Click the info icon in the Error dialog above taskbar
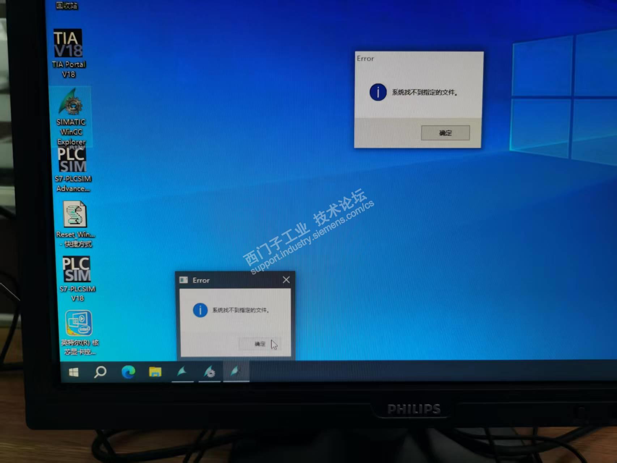The width and height of the screenshot is (617, 463). pyautogui.click(x=200, y=310)
